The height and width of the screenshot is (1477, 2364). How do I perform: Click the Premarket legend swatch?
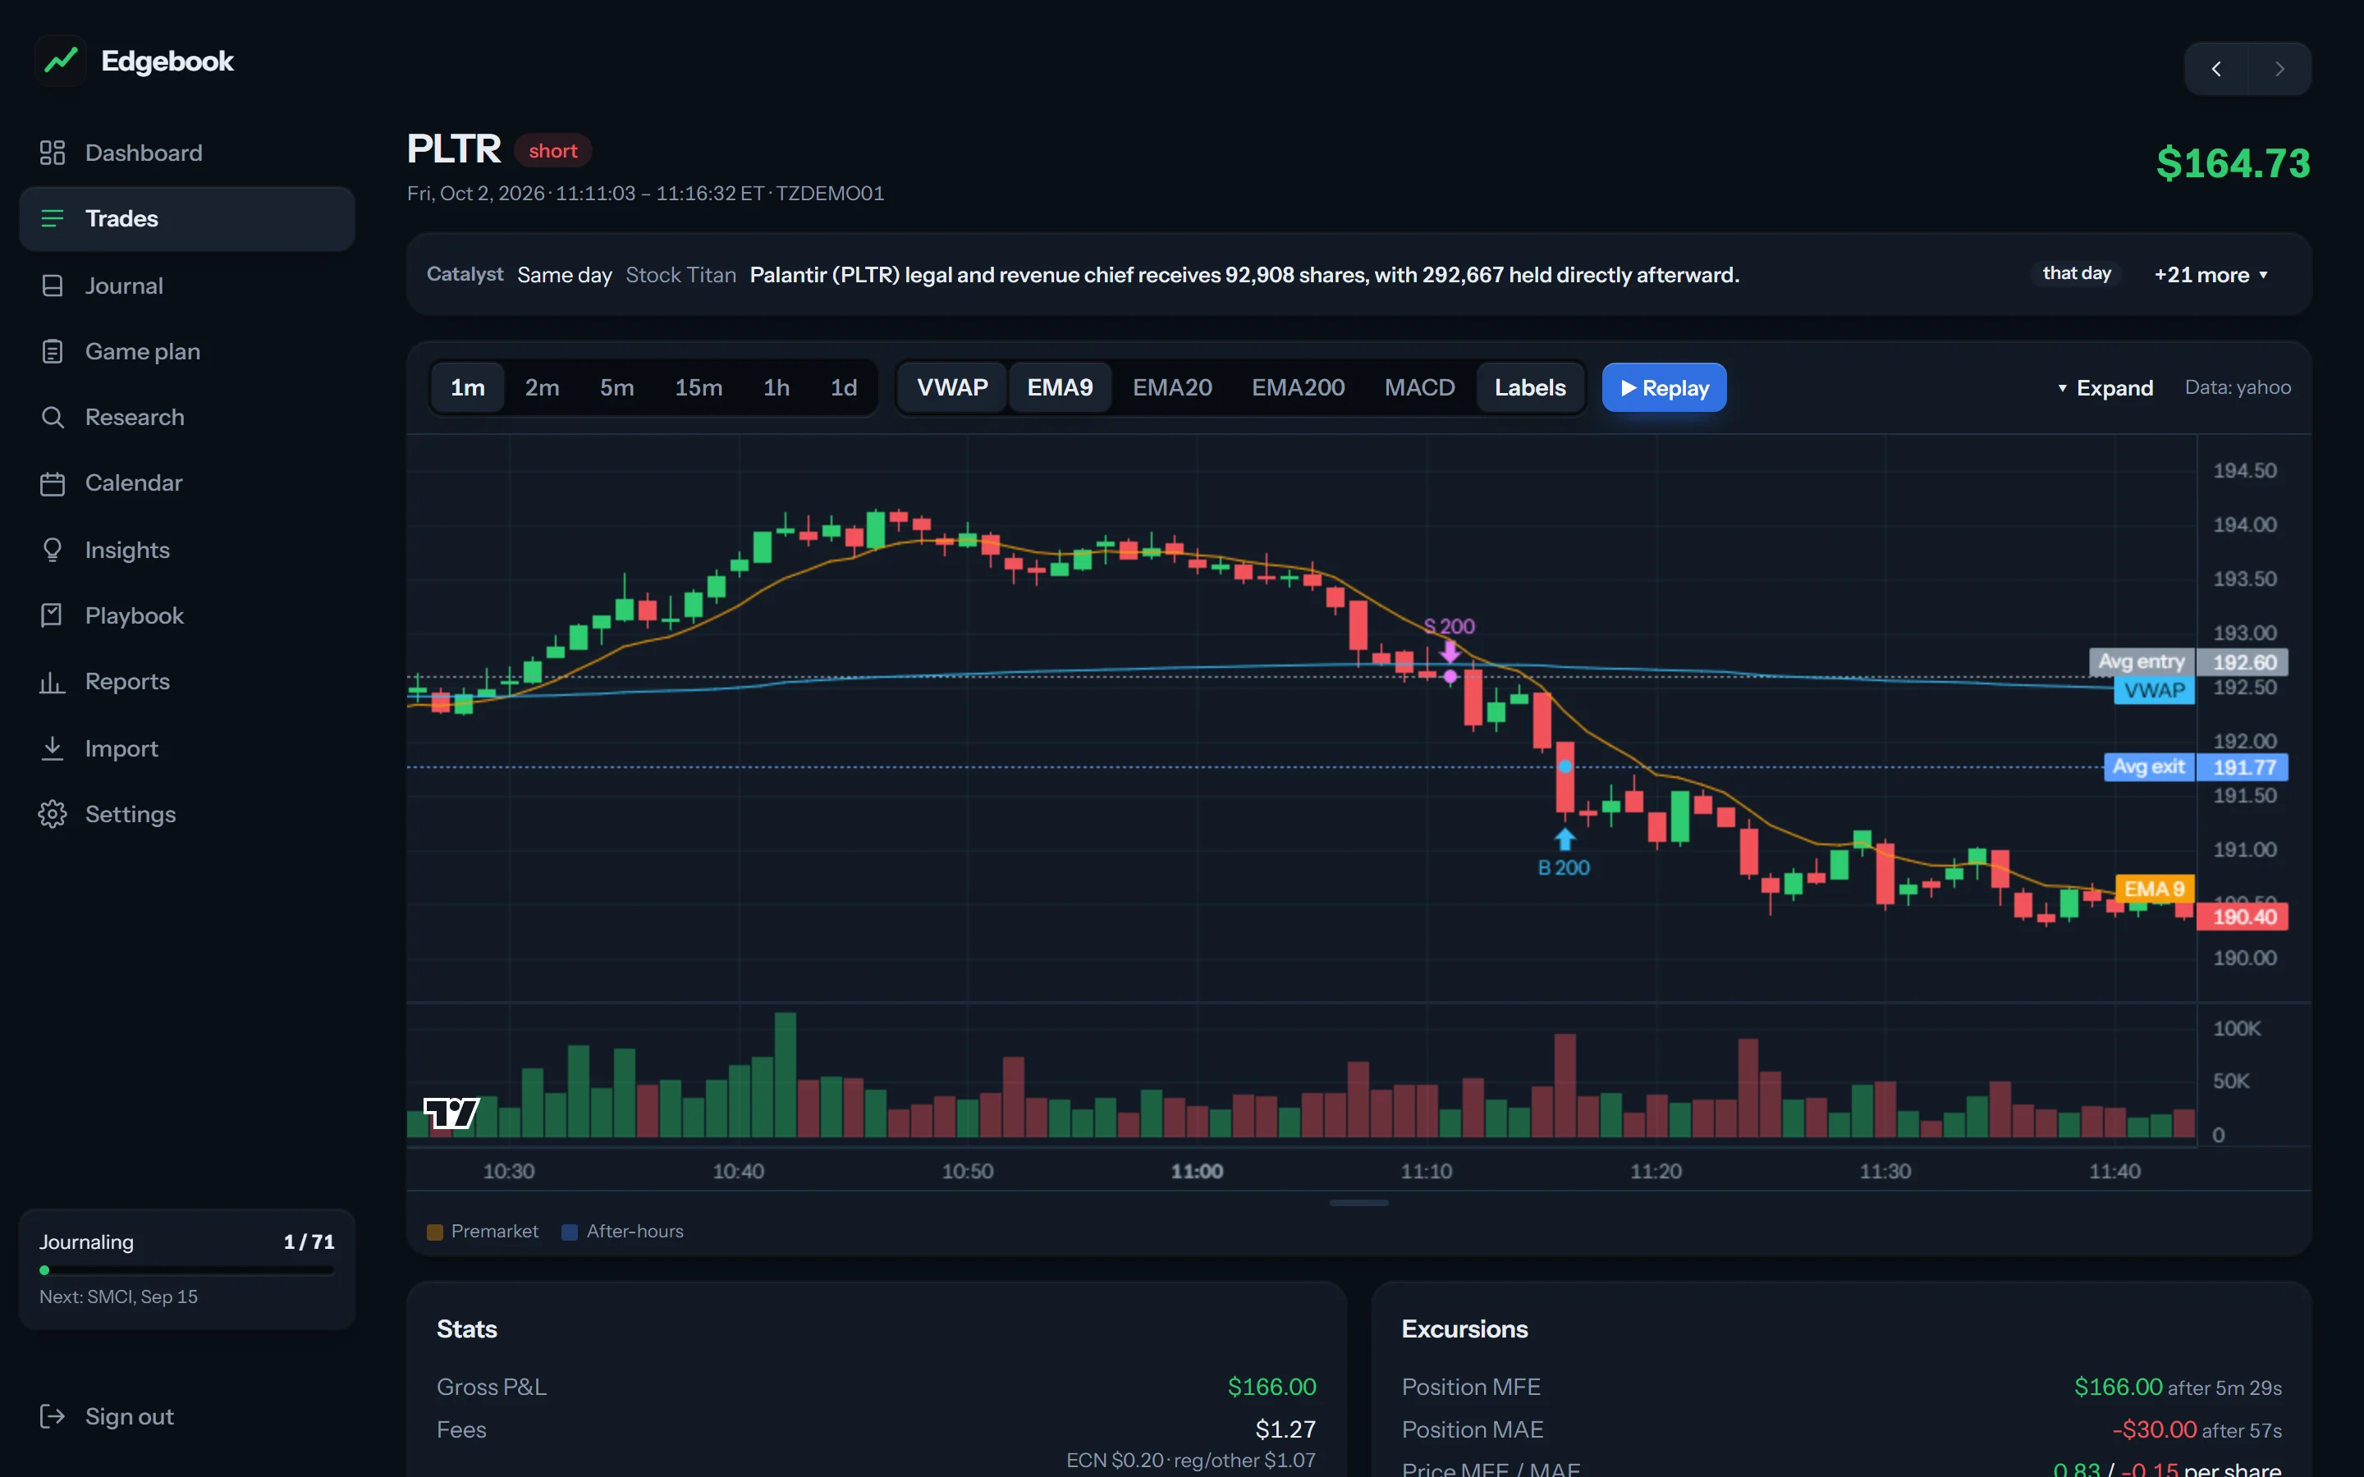pyautogui.click(x=435, y=1232)
